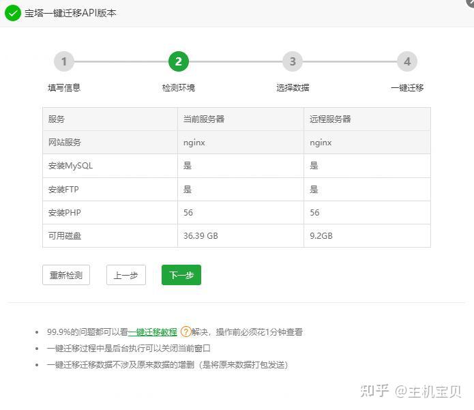474x410 pixels.
Task: Select the 检测环境 step label
Action: 179,88
